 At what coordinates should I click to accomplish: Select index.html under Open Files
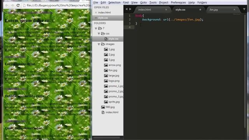(104, 12)
